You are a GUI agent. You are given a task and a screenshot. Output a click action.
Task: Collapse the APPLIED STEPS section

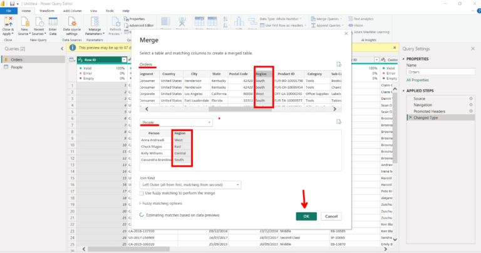tap(404, 91)
